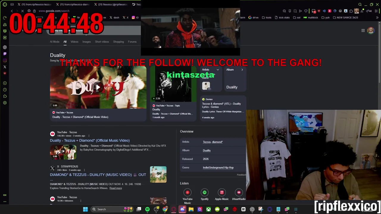Click Feedback under overview panel

tap(241, 175)
